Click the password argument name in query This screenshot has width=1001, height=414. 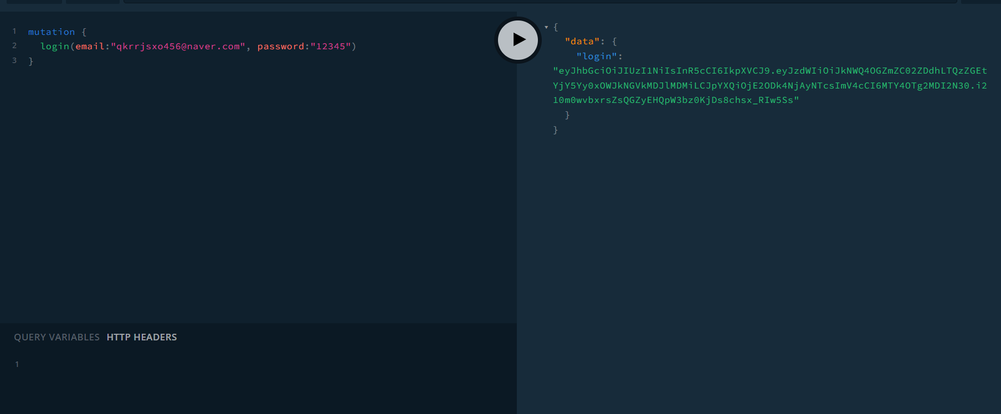pyautogui.click(x=281, y=46)
